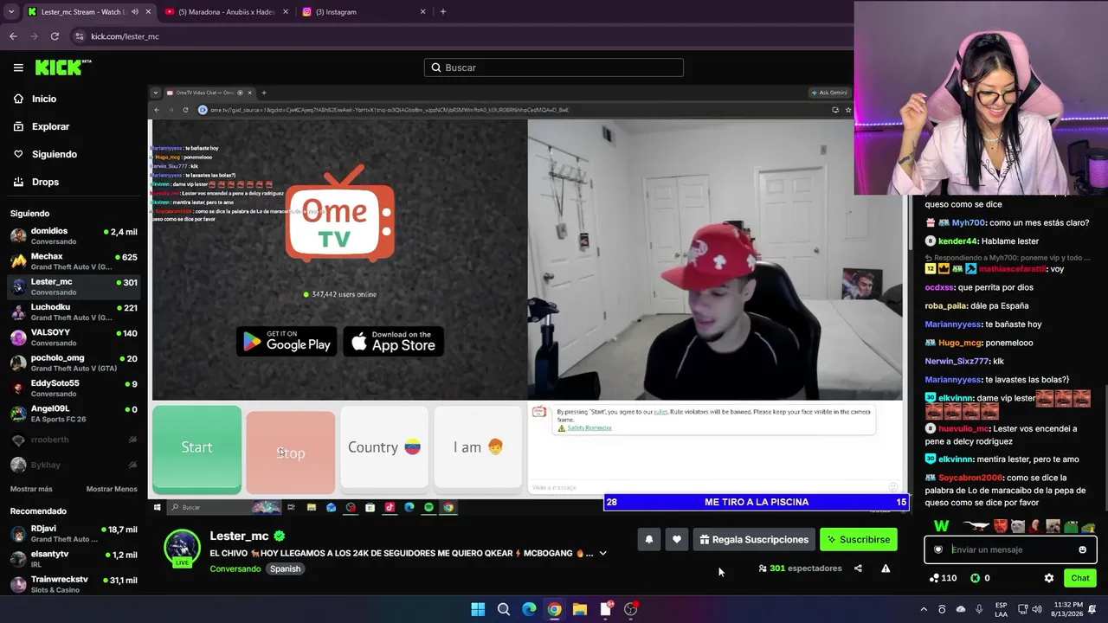The height and width of the screenshot is (623, 1108).
Task: Open a new browser tab
Action: [443, 12]
